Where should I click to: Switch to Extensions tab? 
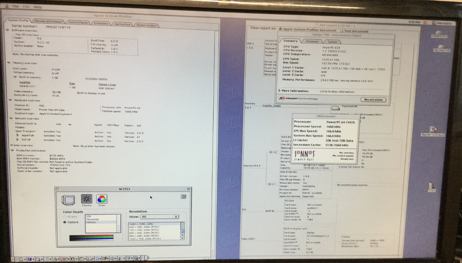101,23
